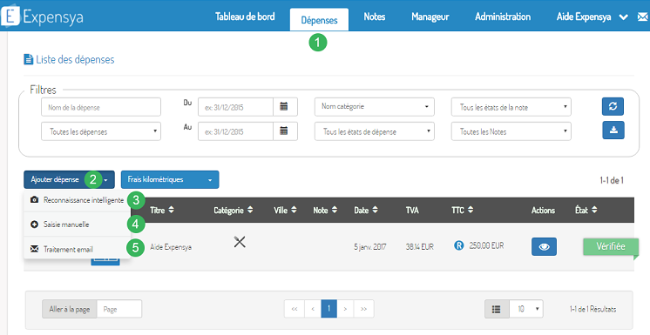This screenshot has height=335, width=650.
Task: Click the 250.00 EUR TTC value
Action: click(x=486, y=246)
